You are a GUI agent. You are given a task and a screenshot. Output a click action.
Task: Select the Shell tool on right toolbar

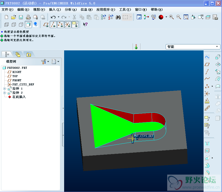(x=207, y=151)
